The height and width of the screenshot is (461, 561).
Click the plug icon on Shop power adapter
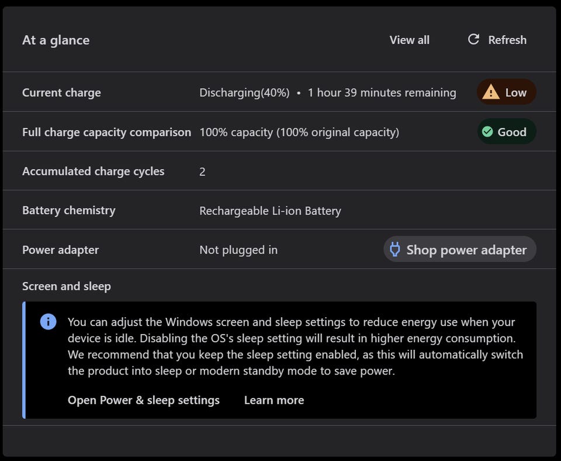pos(395,249)
